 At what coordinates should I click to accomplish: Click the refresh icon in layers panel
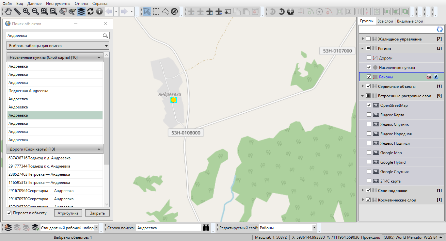coord(440,29)
